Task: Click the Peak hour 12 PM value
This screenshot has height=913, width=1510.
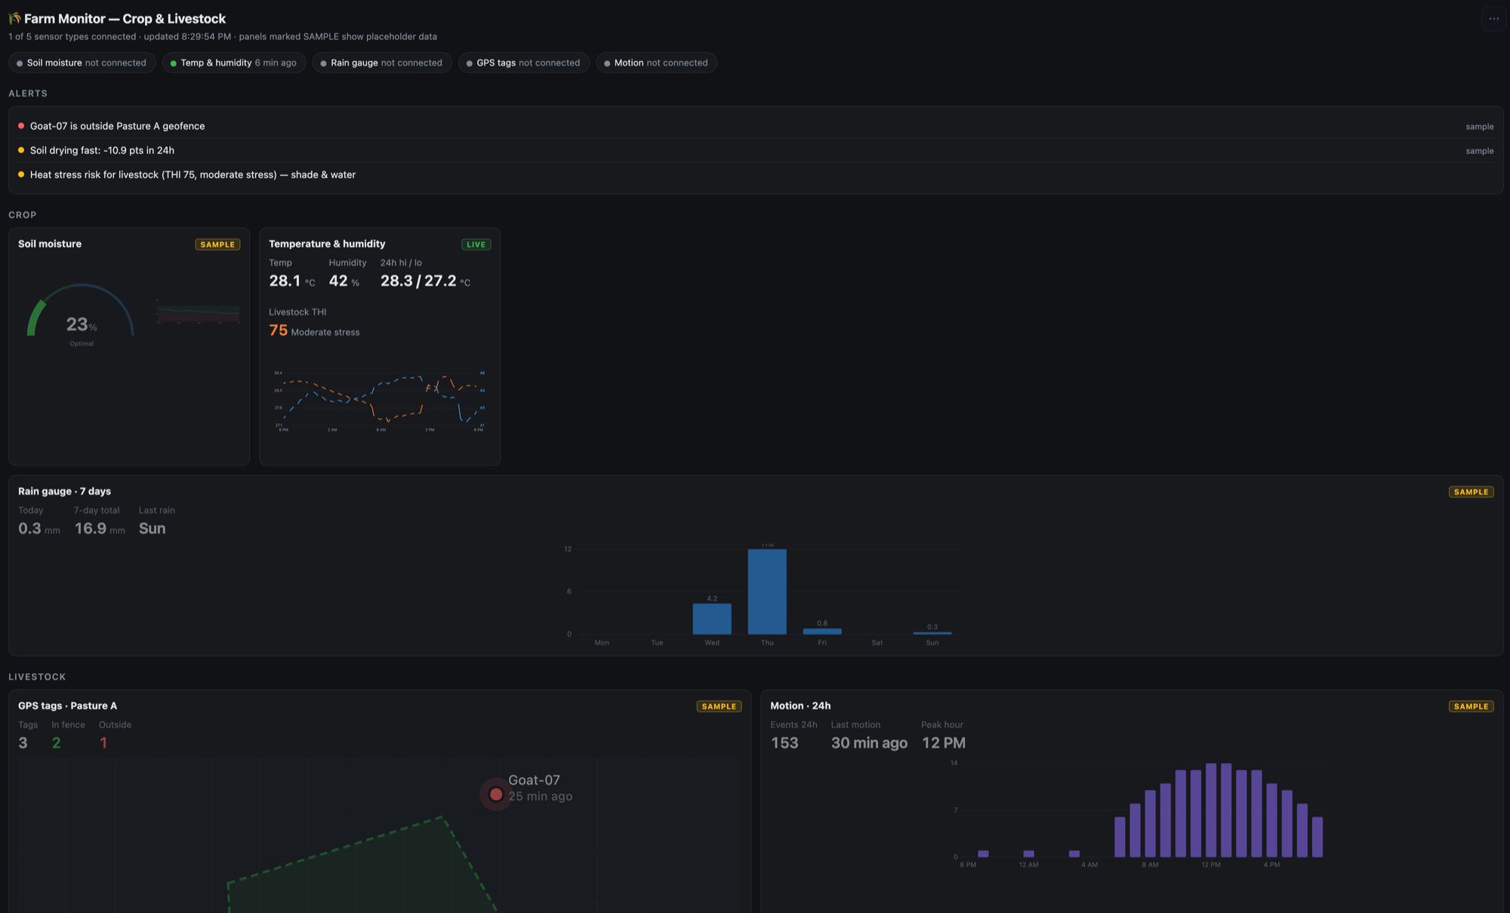Action: click(944, 743)
